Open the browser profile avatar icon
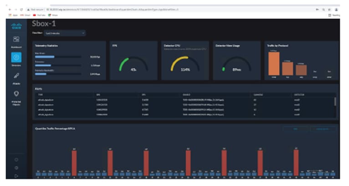The height and width of the screenshot is (186, 349). point(337,10)
